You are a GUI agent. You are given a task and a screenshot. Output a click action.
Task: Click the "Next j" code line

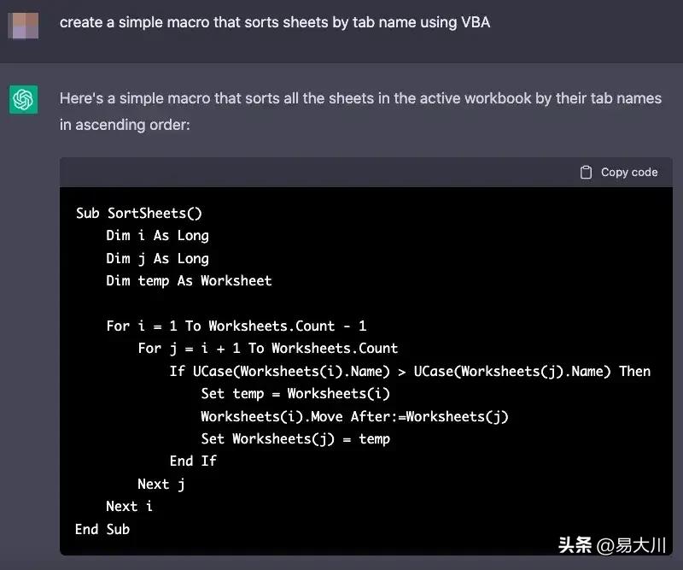[161, 484]
